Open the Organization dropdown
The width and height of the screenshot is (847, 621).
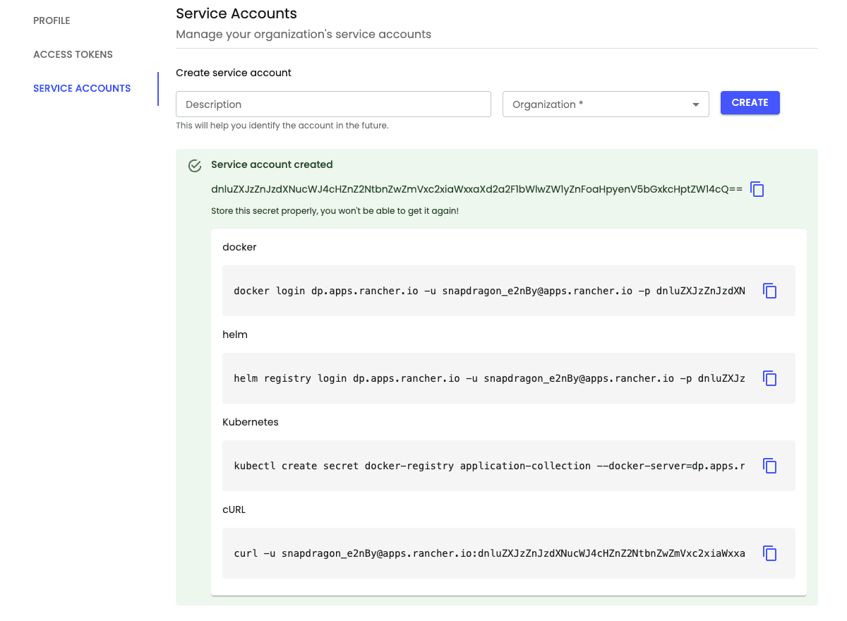point(605,104)
